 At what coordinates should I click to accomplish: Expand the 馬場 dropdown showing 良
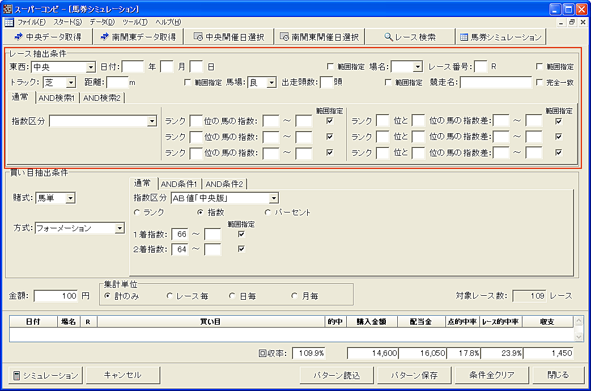(x=271, y=82)
